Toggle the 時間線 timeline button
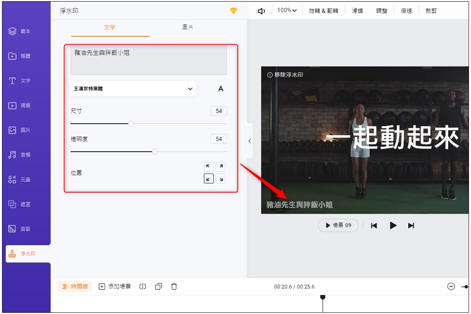 click(x=75, y=287)
